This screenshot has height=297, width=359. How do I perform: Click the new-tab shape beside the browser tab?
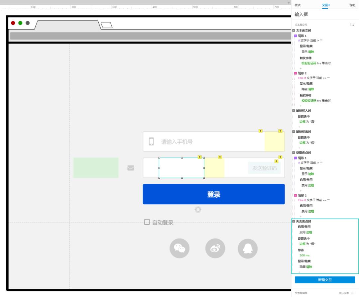click(x=107, y=25)
